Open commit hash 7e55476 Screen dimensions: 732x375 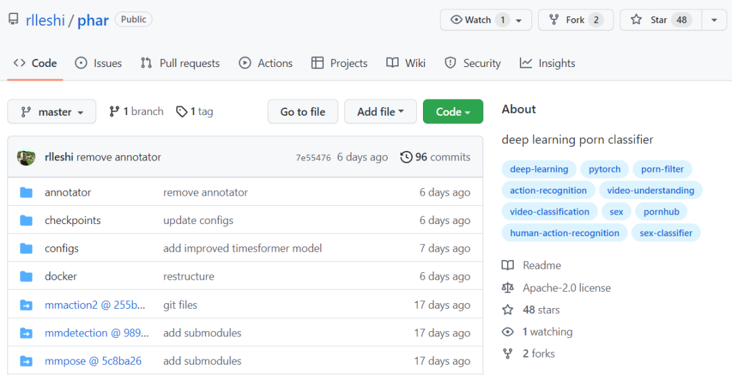coord(313,158)
